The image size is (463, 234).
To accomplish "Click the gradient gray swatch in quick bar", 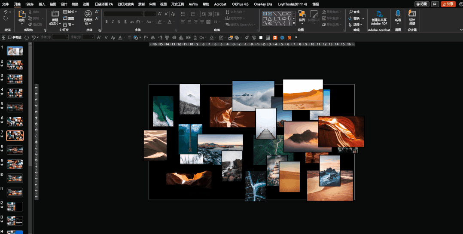I will click(268, 37).
